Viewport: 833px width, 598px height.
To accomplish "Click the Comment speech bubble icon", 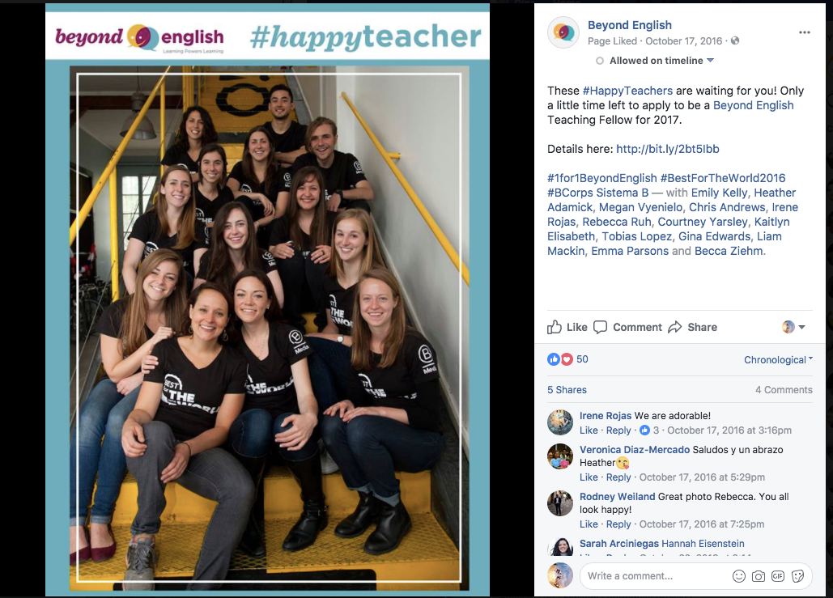I will (601, 327).
